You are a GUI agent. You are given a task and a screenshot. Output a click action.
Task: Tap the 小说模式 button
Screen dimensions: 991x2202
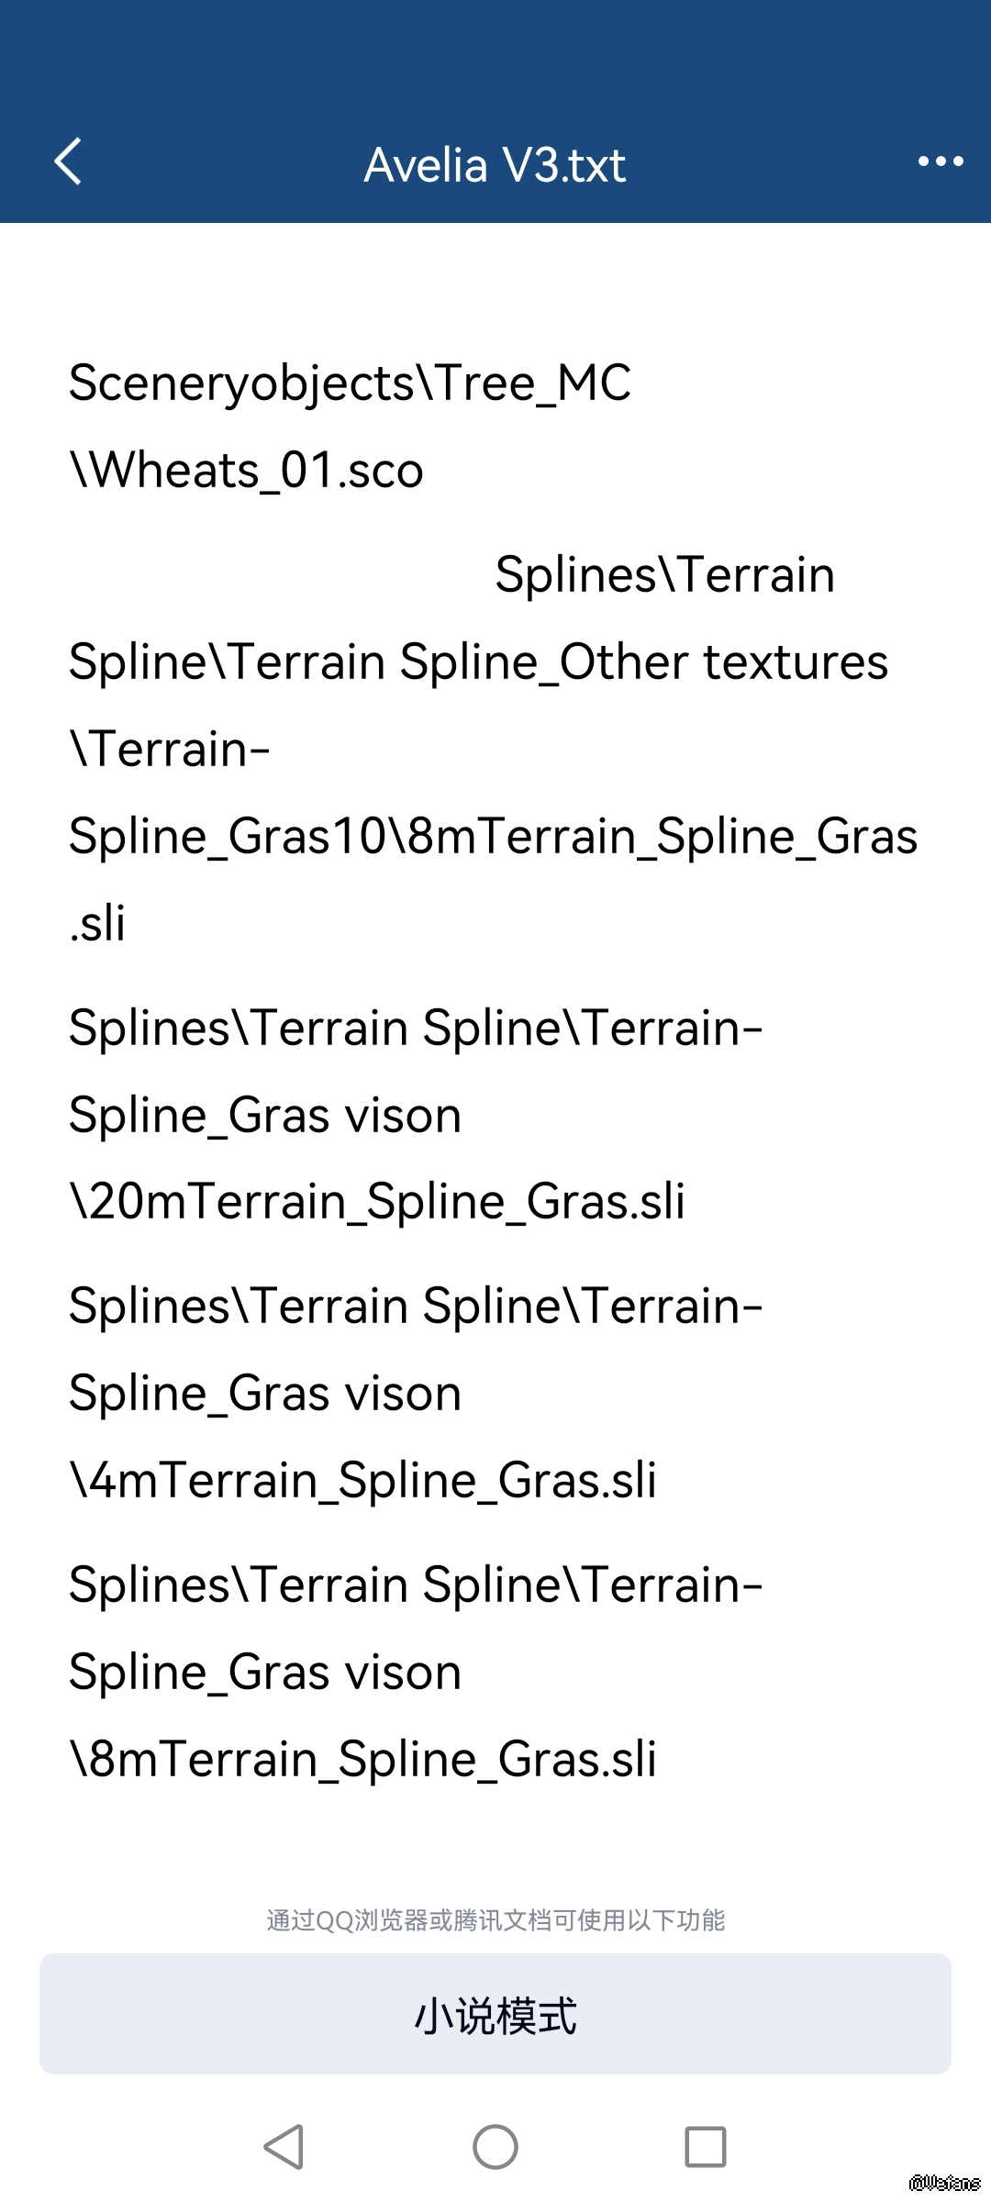click(x=495, y=2015)
